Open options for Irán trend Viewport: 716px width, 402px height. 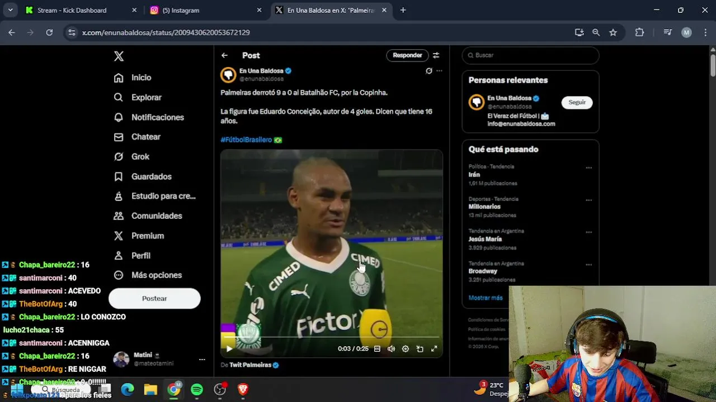coord(588,167)
